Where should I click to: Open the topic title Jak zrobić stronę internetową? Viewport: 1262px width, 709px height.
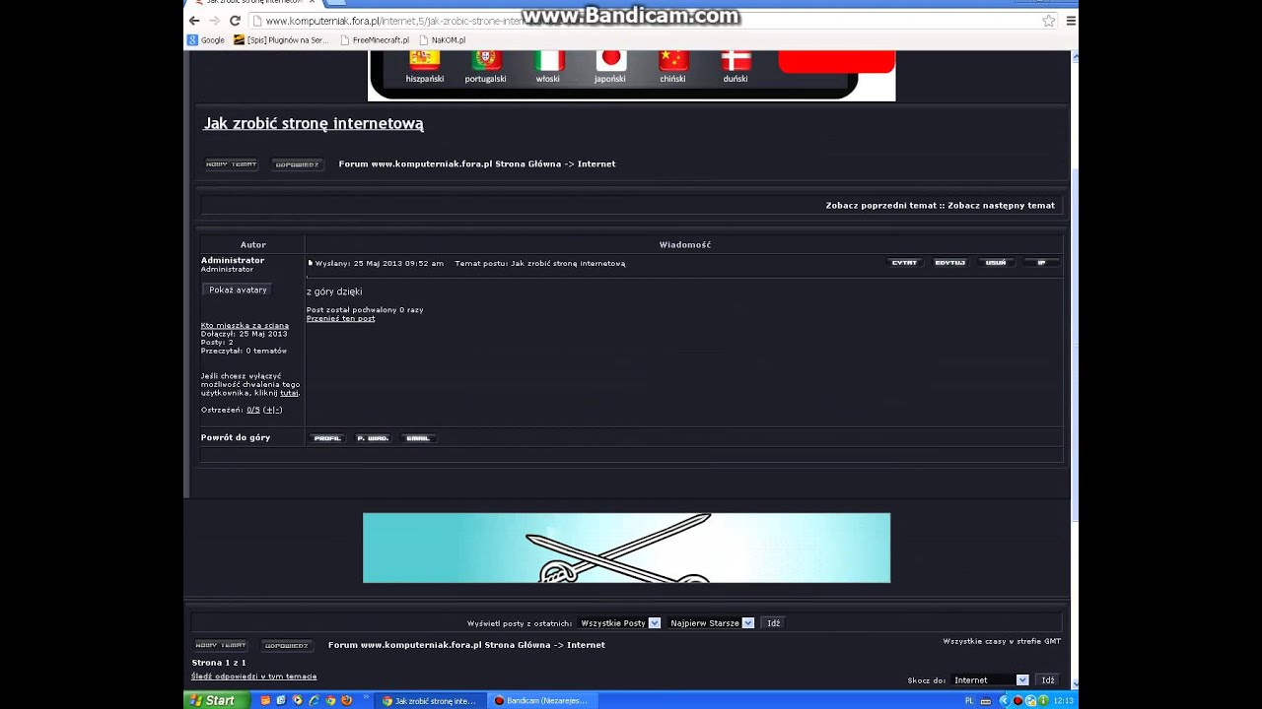click(x=314, y=123)
